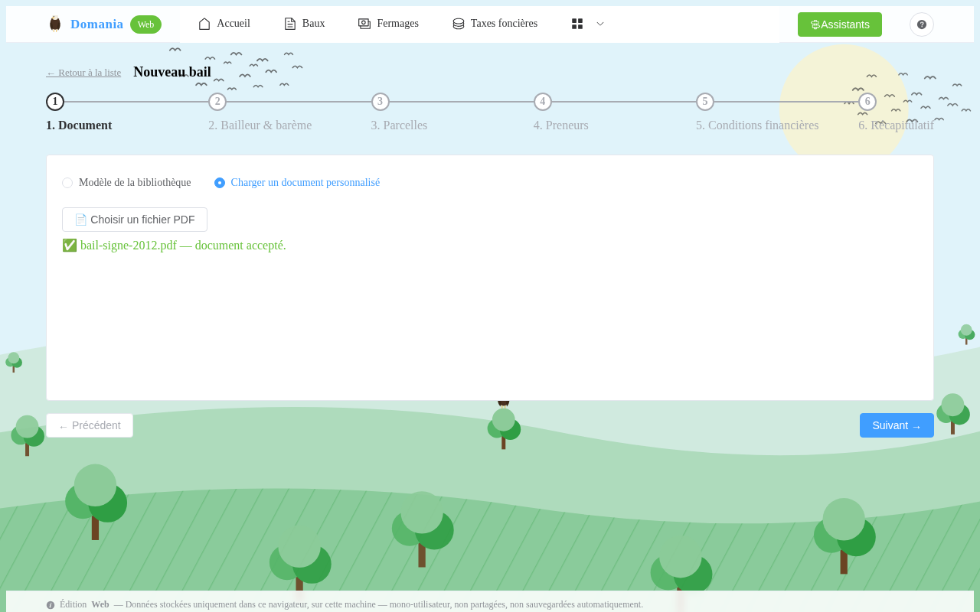The image size is (980, 612).
Task: Jump to step 6 circle
Action: pos(867,102)
